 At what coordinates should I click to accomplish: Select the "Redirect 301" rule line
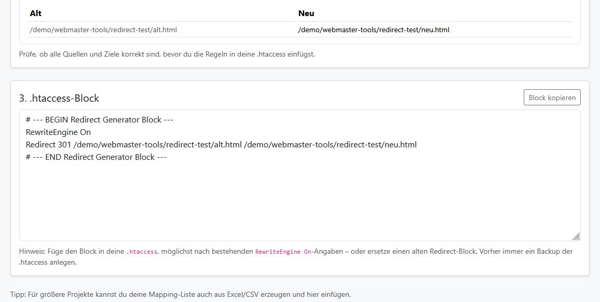(x=221, y=144)
